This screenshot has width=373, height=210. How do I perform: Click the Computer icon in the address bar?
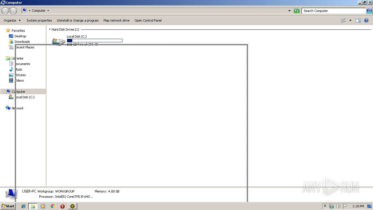point(24,10)
